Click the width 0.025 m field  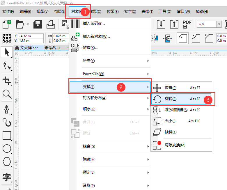tap(61, 36)
